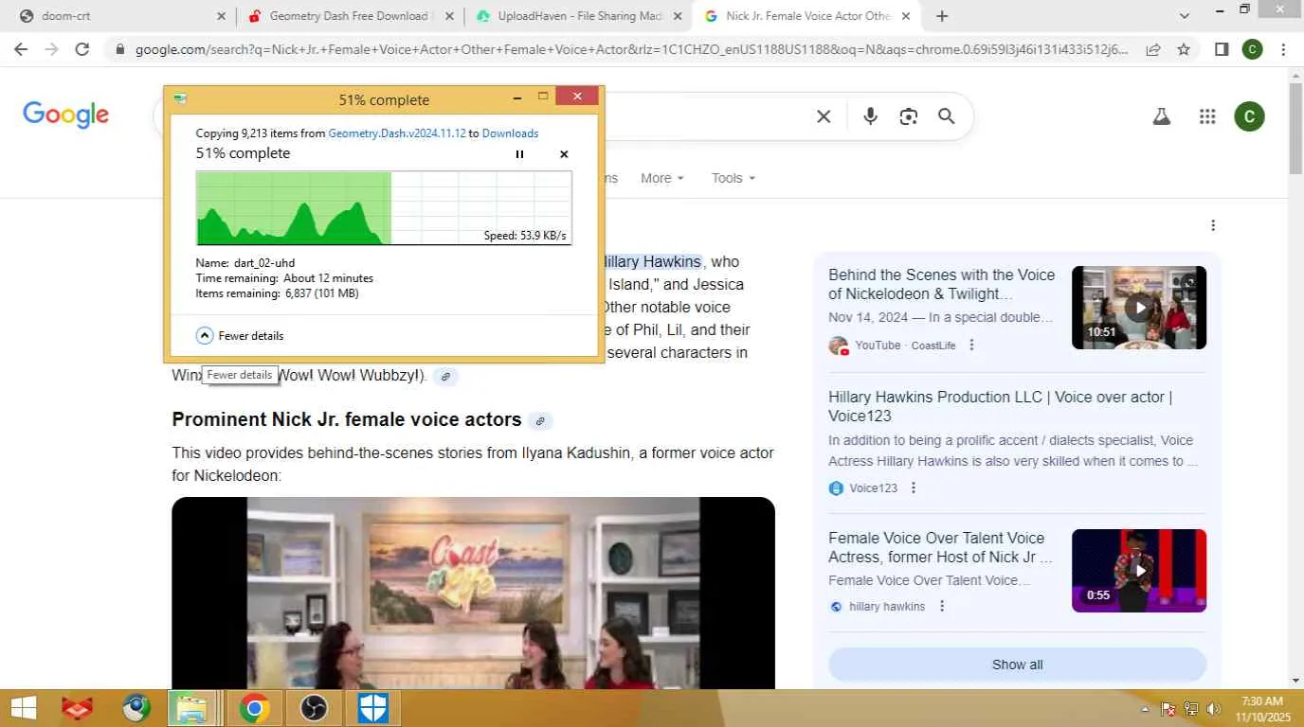The height and width of the screenshot is (727, 1304).
Task: Open the Tools dropdown under search
Action: click(733, 178)
